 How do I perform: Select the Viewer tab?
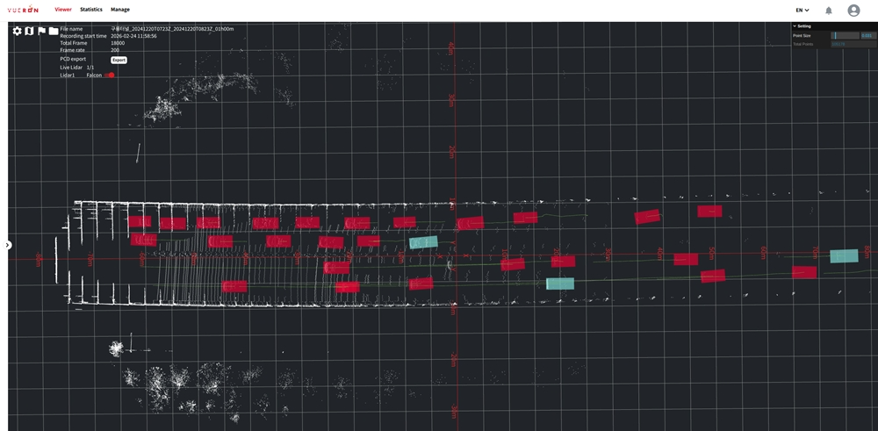pyautogui.click(x=63, y=10)
